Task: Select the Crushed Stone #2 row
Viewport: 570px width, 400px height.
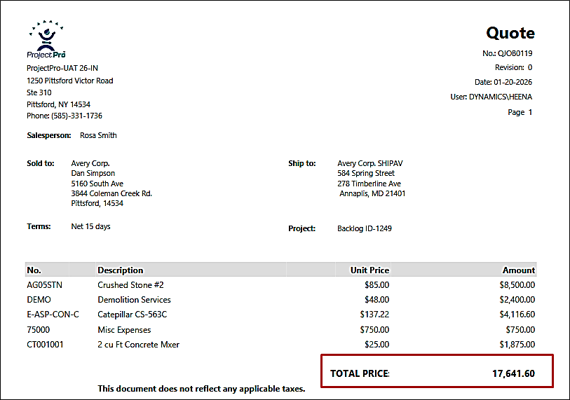Action: pos(130,285)
